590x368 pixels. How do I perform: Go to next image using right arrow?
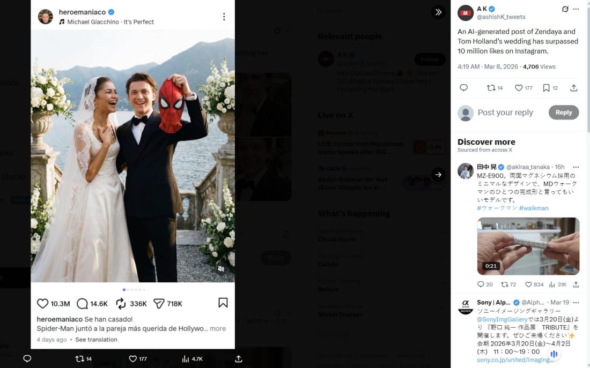[x=438, y=175]
